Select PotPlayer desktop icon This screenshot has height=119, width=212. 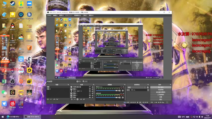coord(12,16)
